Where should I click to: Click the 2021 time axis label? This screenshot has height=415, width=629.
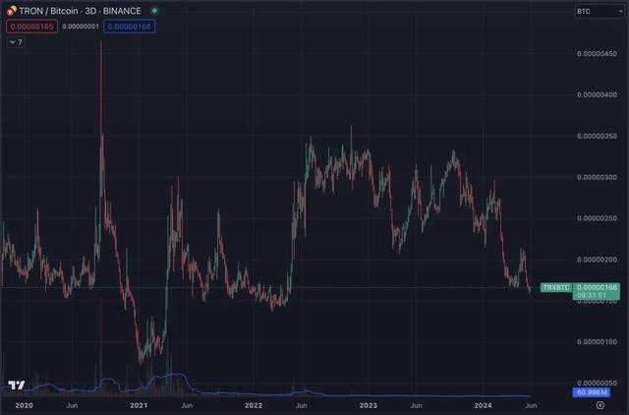tap(139, 405)
